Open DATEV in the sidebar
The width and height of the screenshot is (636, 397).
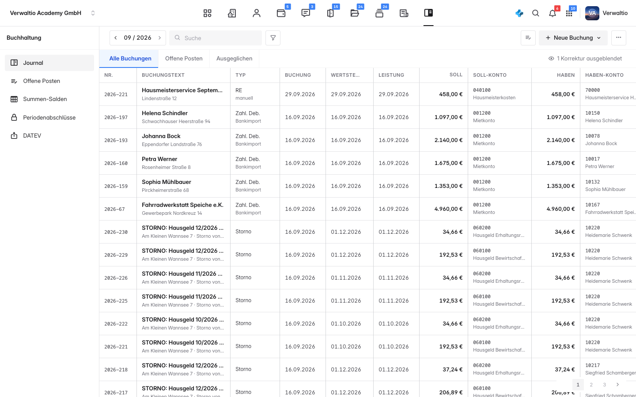coord(49,136)
